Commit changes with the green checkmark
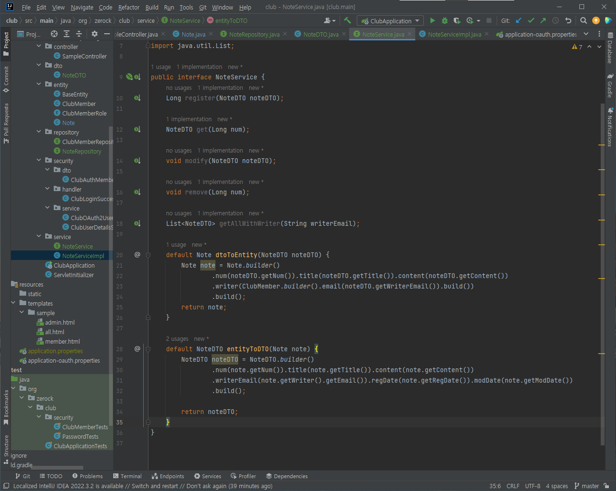The height and width of the screenshot is (491, 616). 531,20
